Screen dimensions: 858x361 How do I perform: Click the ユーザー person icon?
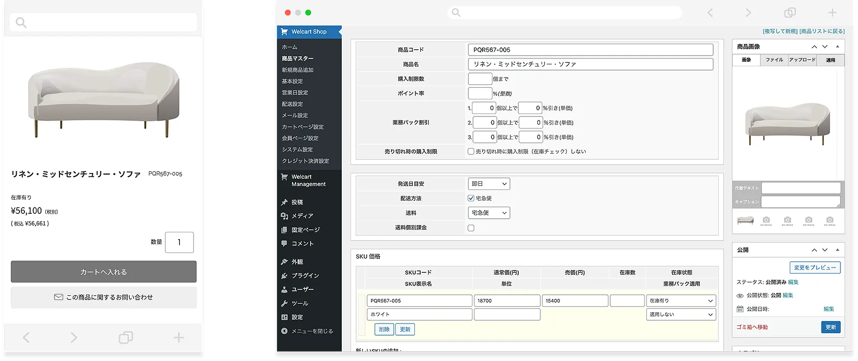[x=284, y=289]
